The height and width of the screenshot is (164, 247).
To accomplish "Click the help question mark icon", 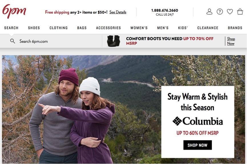I will [220, 12].
